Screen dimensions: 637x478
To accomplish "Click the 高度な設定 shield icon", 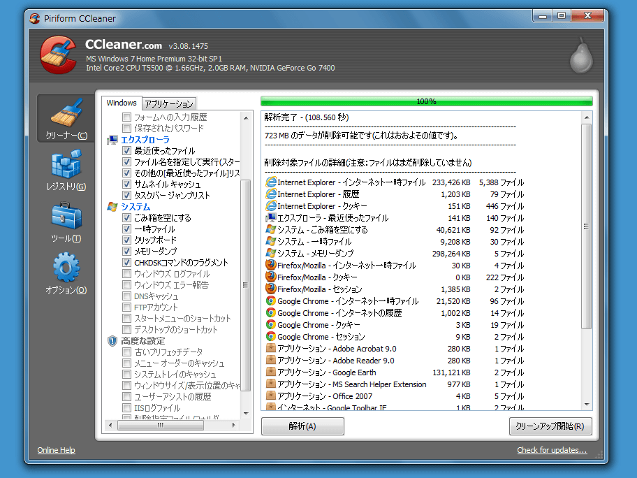I will click(112, 341).
